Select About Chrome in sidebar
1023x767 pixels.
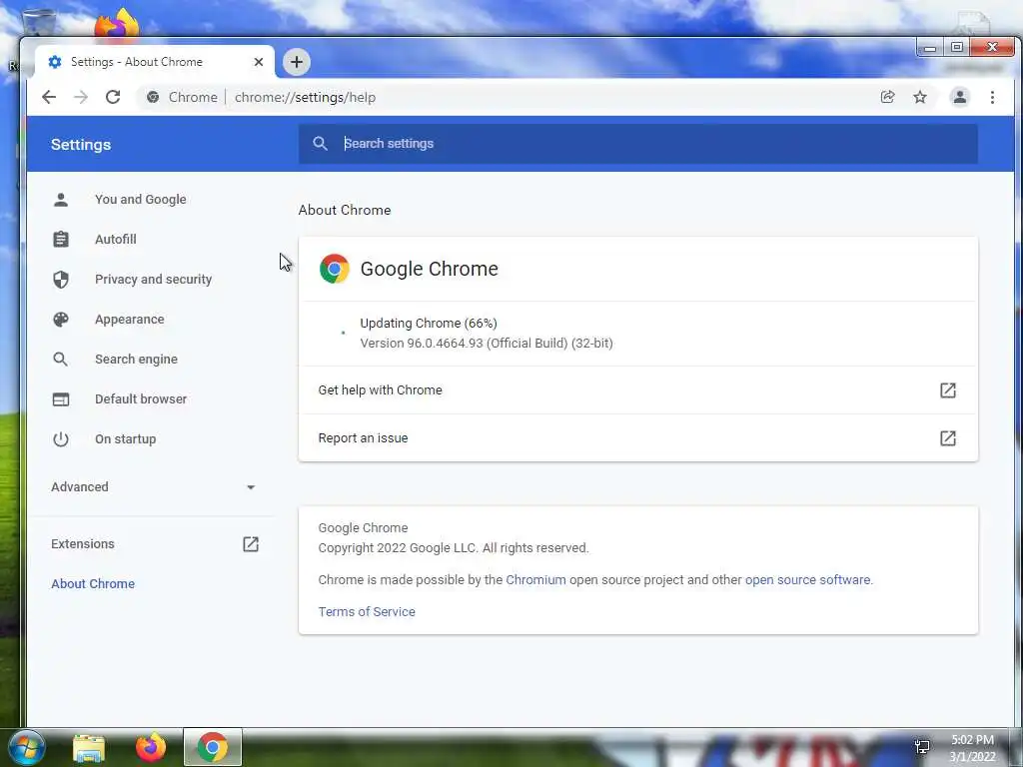[93, 583]
